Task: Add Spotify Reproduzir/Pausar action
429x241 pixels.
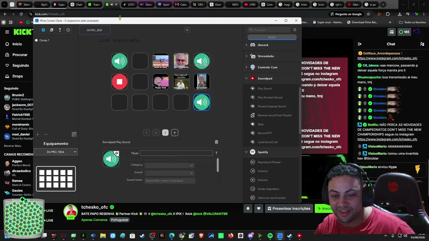Action: [269, 162]
